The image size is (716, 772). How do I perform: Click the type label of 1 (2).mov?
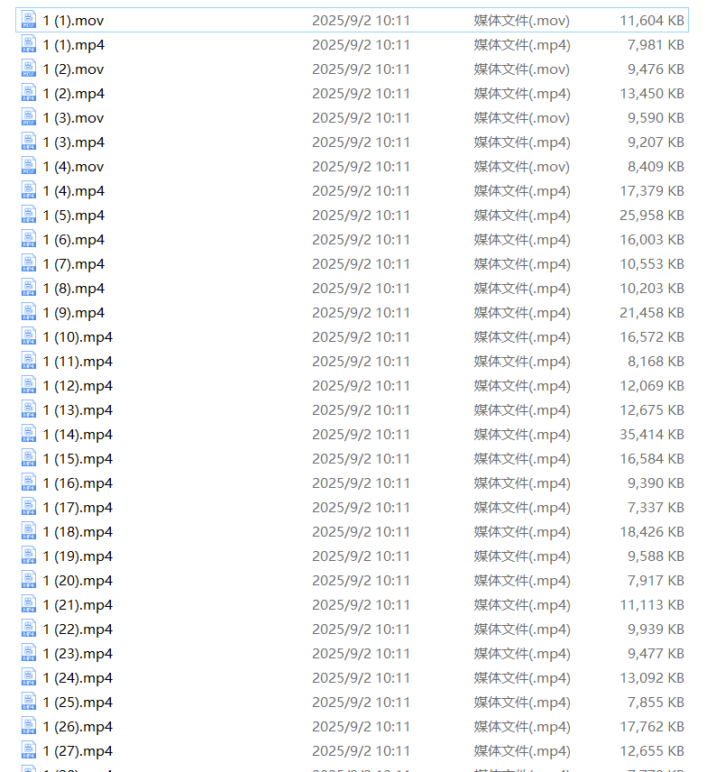point(521,69)
